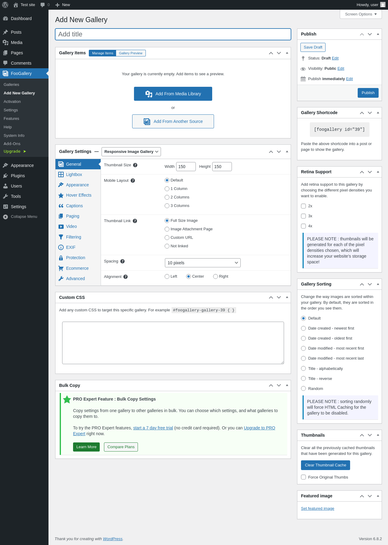The height and width of the screenshot is (545, 388).
Task: Click the Save Draft button
Action: (313, 47)
